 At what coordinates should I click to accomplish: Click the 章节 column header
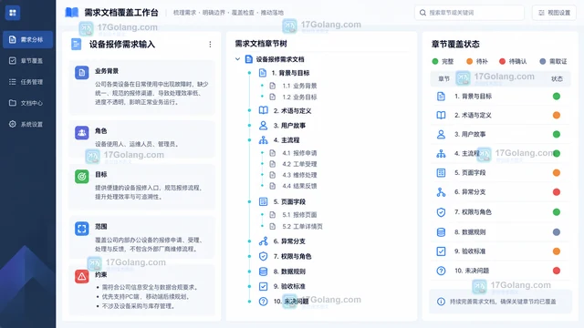[443, 79]
